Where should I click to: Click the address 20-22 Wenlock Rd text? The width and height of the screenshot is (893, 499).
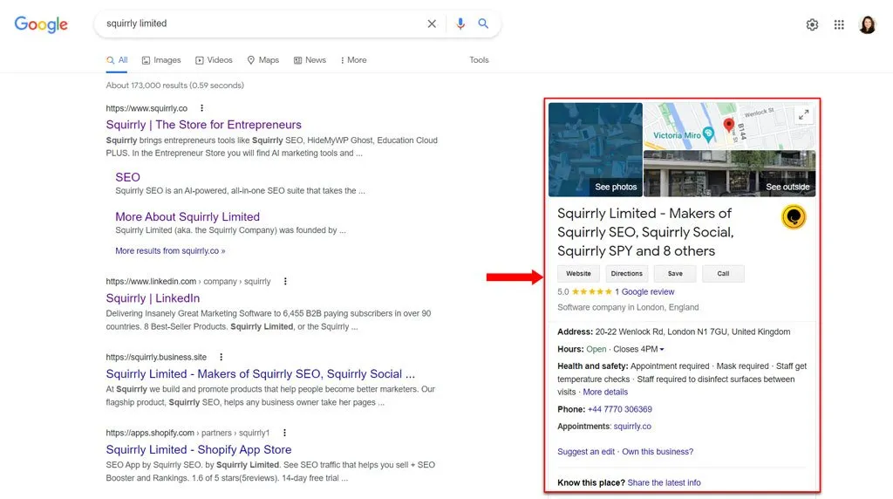pos(692,332)
